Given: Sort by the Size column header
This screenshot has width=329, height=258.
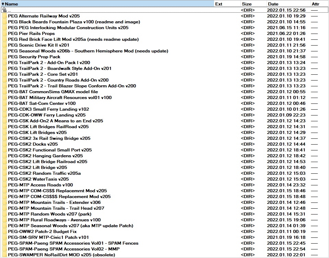Looking at the screenshot, I should (254, 4).
